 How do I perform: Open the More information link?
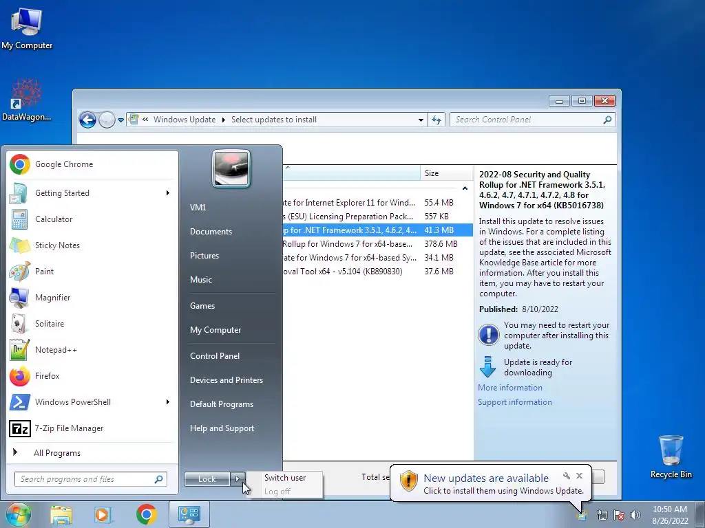point(510,388)
